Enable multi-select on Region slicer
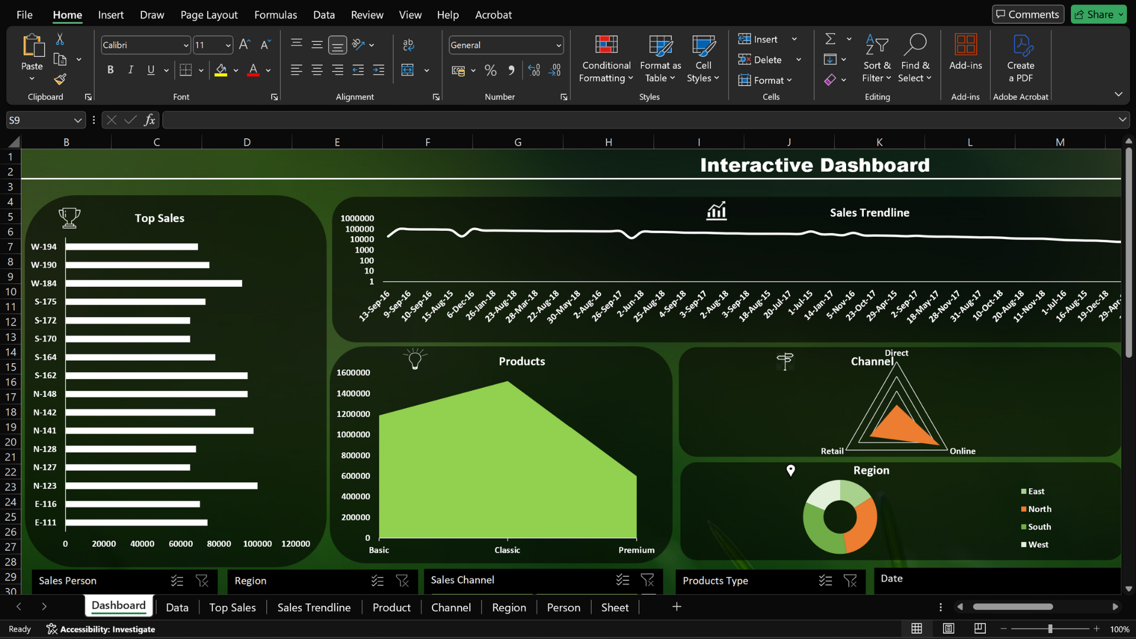1136x639 pixels. coord(377,581)
